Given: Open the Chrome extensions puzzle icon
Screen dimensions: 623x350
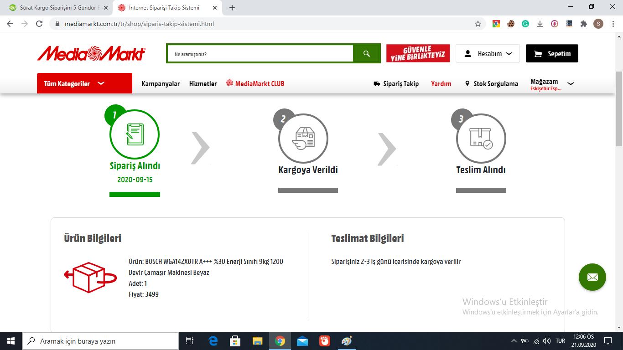Looking at the screenshot, I should pyautogui.click(x=584, y=24).
